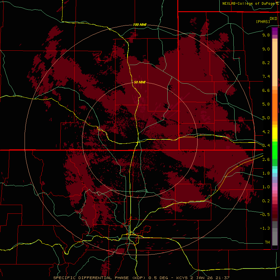Click the SPECIFIC DIFFERENTIAL PHASE (KDP) product title
This screenshot has height=280, width=280.
click(x=100, y=278)
